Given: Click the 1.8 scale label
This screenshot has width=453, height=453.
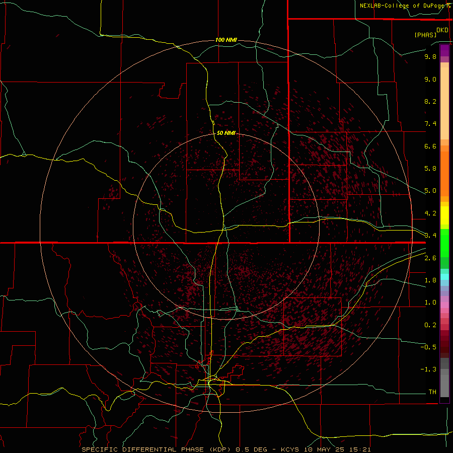Looking at the screenshot, I should coord(430,280).
